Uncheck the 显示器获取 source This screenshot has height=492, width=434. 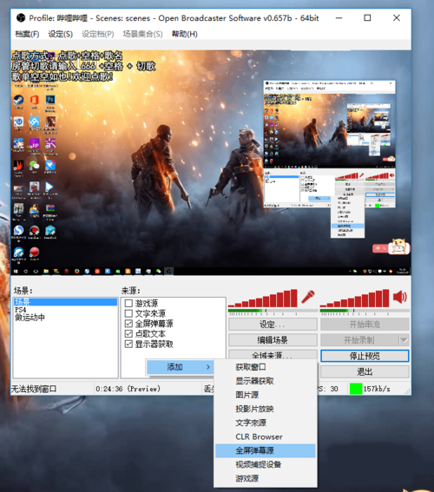click(x=128, y=344)
